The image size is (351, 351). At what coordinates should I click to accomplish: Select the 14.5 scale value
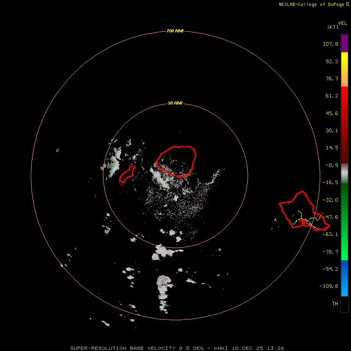(332, 148)
